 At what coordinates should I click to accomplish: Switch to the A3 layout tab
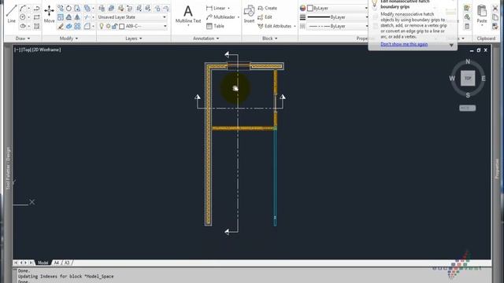(x=66, y=263)
